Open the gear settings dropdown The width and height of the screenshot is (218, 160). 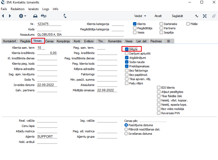pyautogui.click(x=22, y=16)
